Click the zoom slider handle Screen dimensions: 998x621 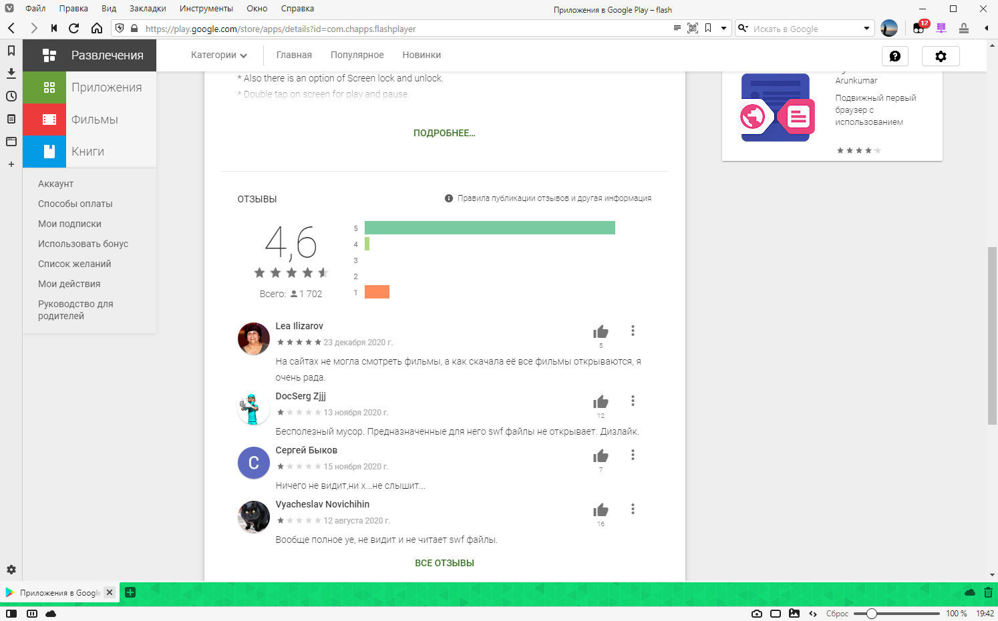point(871,613)
